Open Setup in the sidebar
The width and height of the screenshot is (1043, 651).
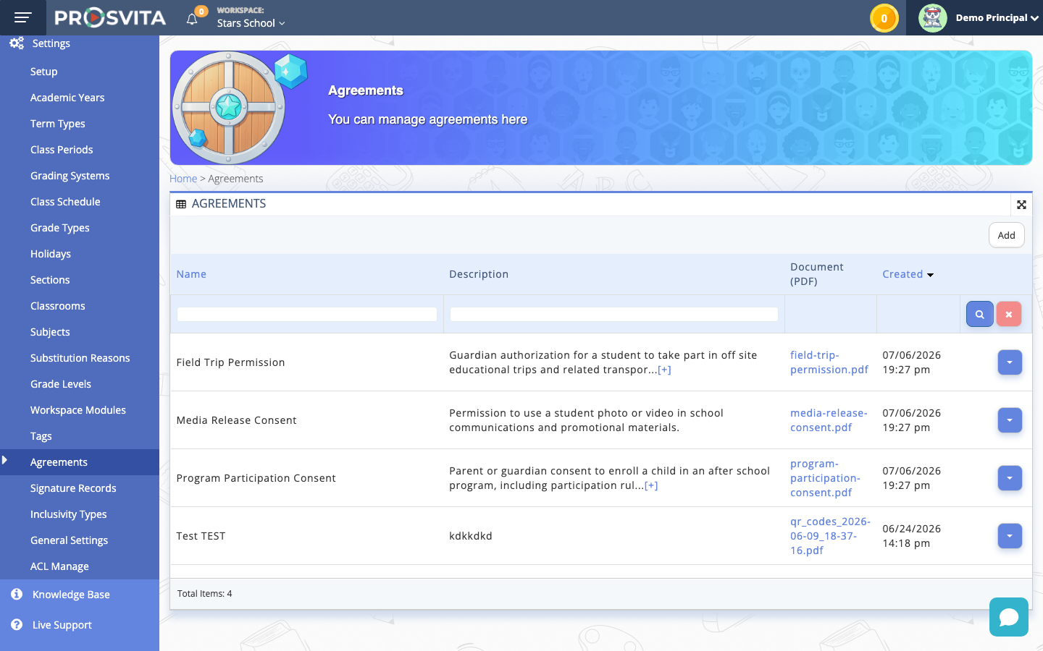click(43, 72)
